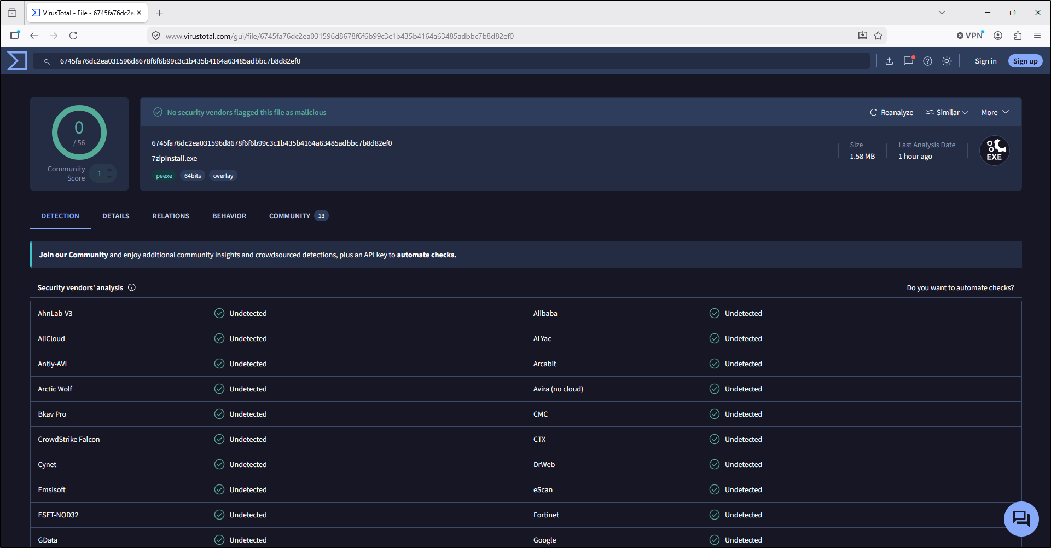Close the VirusTotal browser tab

[139, 13]
